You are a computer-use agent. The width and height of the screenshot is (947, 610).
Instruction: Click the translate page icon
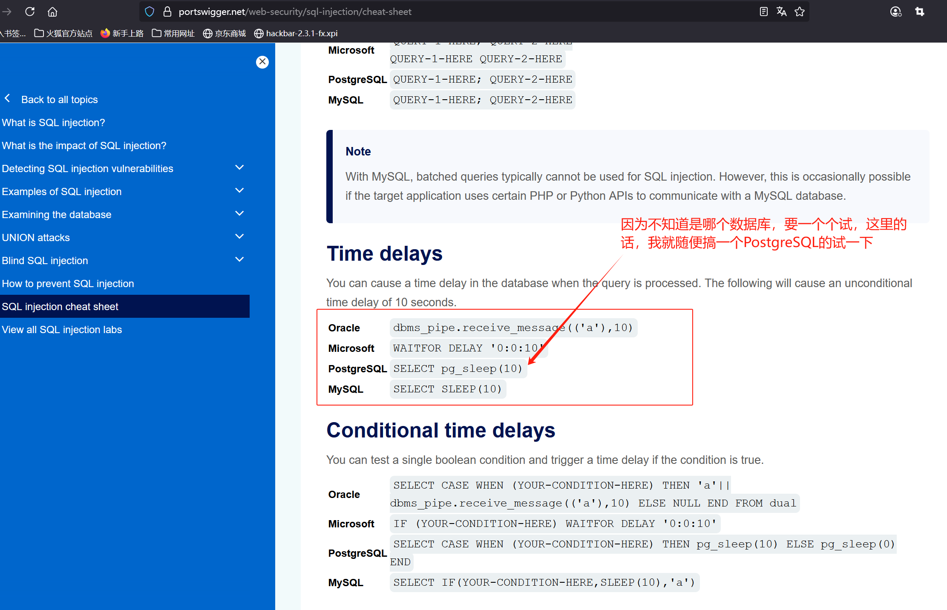781,12
